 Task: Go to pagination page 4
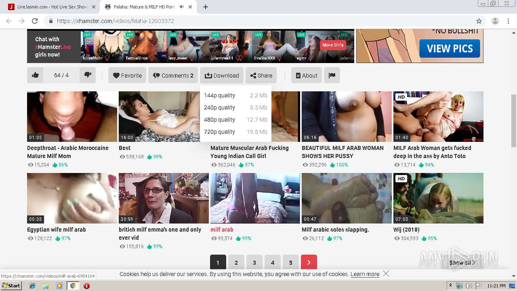tap(272, 263)
